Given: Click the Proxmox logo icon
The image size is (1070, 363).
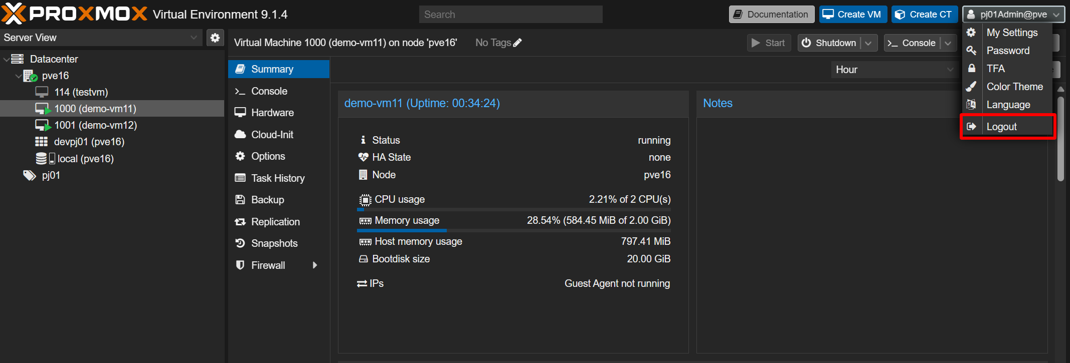Looking at the screenshot, I should (14, 14).
